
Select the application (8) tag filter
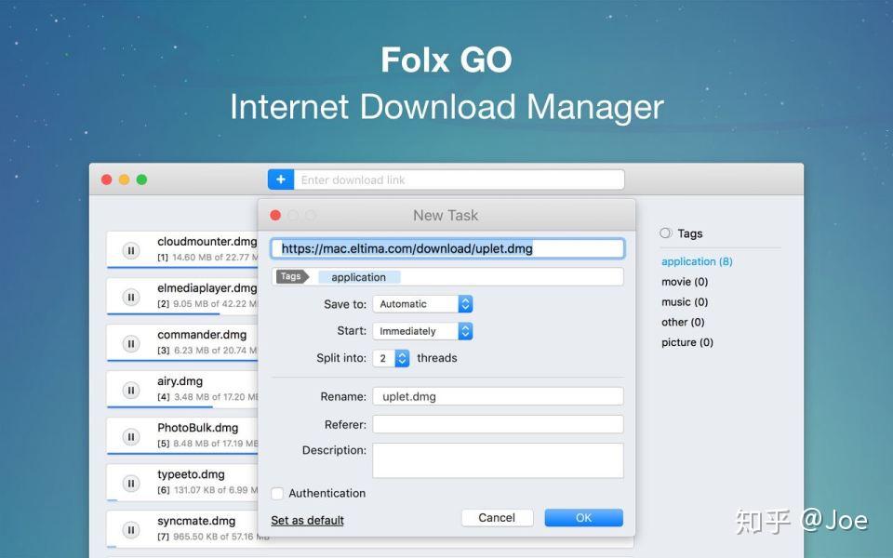pos(696,261)
